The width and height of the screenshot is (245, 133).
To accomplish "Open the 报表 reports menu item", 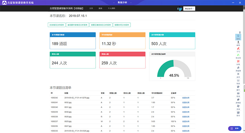I will pos(100,9).
